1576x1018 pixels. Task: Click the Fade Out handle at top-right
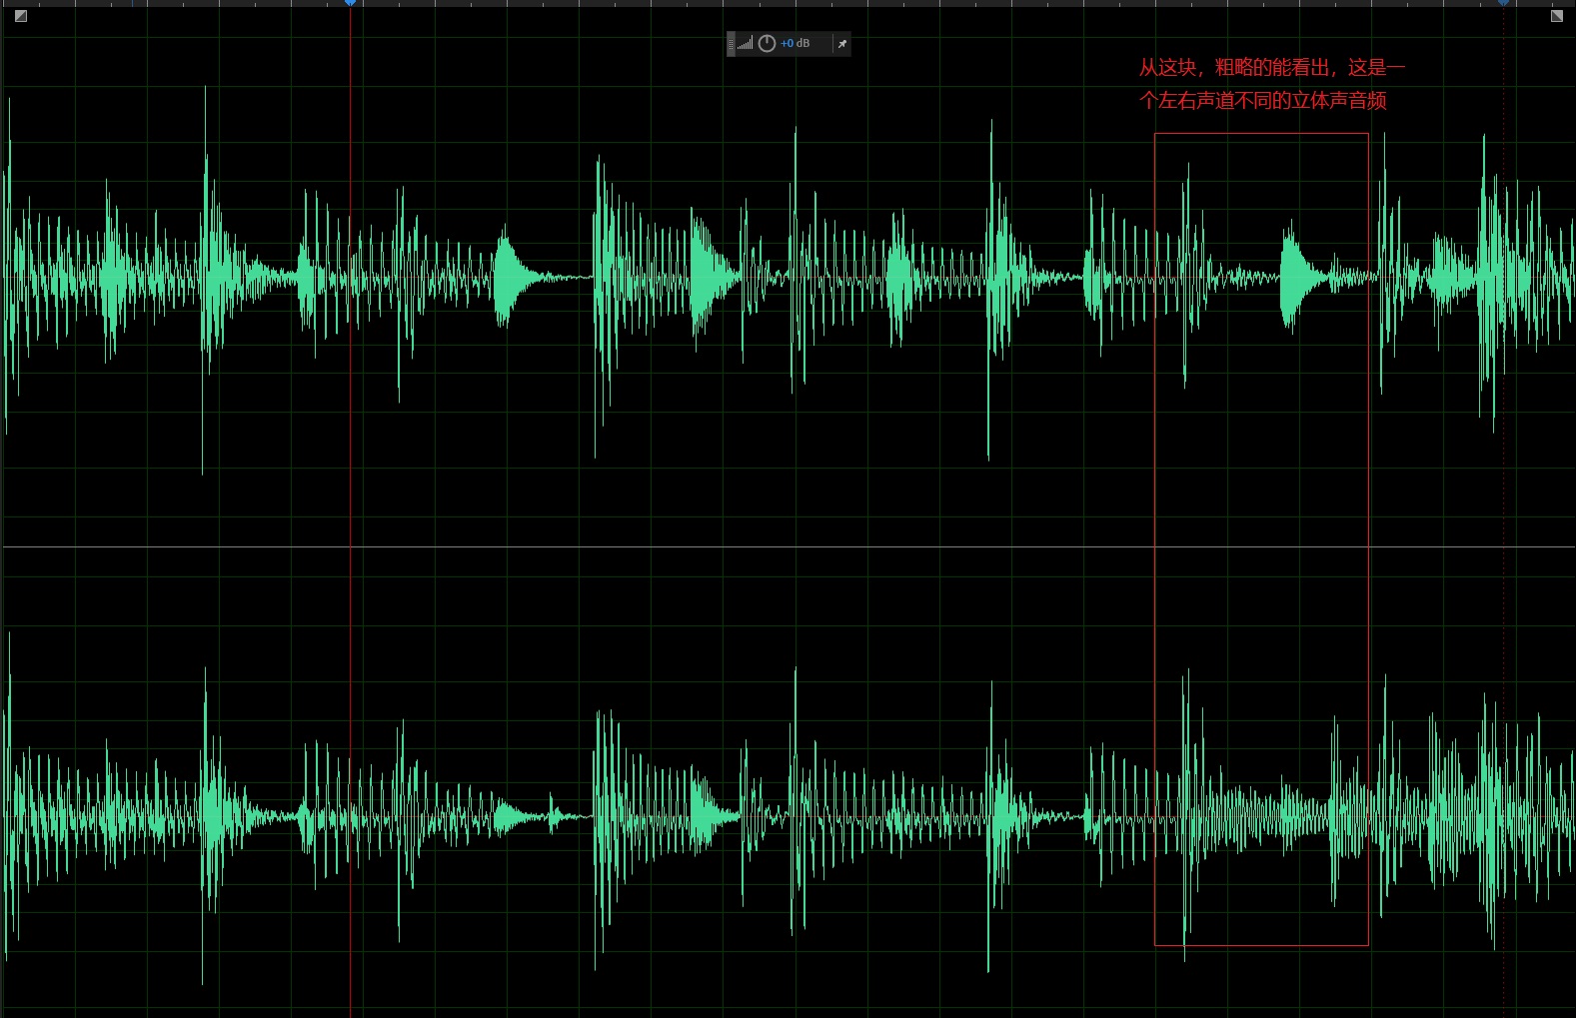tap(1556, 16)
